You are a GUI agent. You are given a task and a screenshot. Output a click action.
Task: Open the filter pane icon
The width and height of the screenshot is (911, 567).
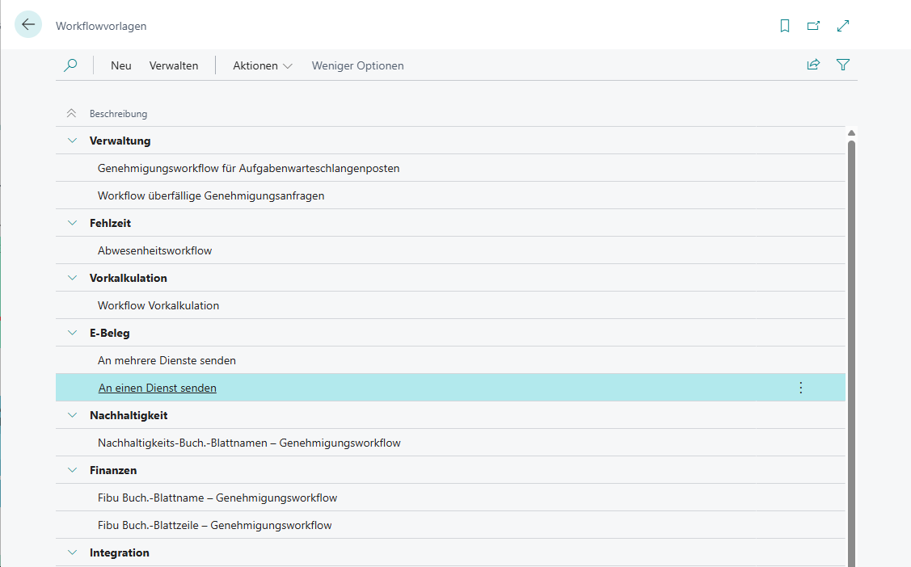click(843, 65)
